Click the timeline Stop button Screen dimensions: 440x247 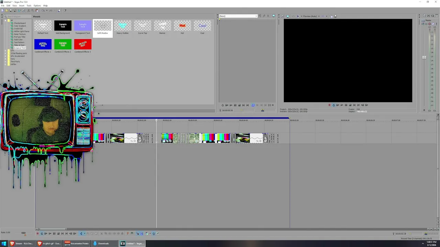[58, 234]
